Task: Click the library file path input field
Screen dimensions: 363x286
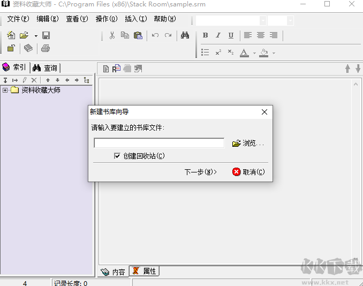Action: tap(159, 143)
